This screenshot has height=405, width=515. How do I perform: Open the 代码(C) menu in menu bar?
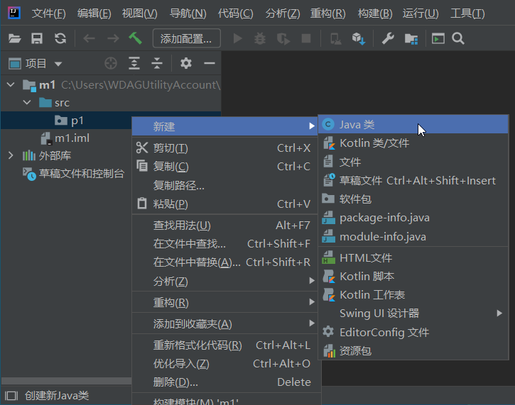235,13
